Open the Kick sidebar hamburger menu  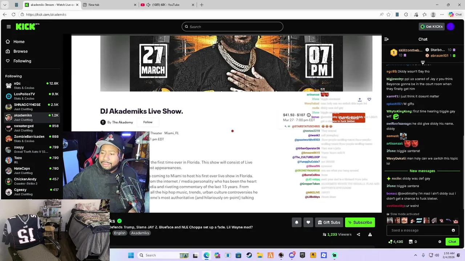tap(8, 26)
